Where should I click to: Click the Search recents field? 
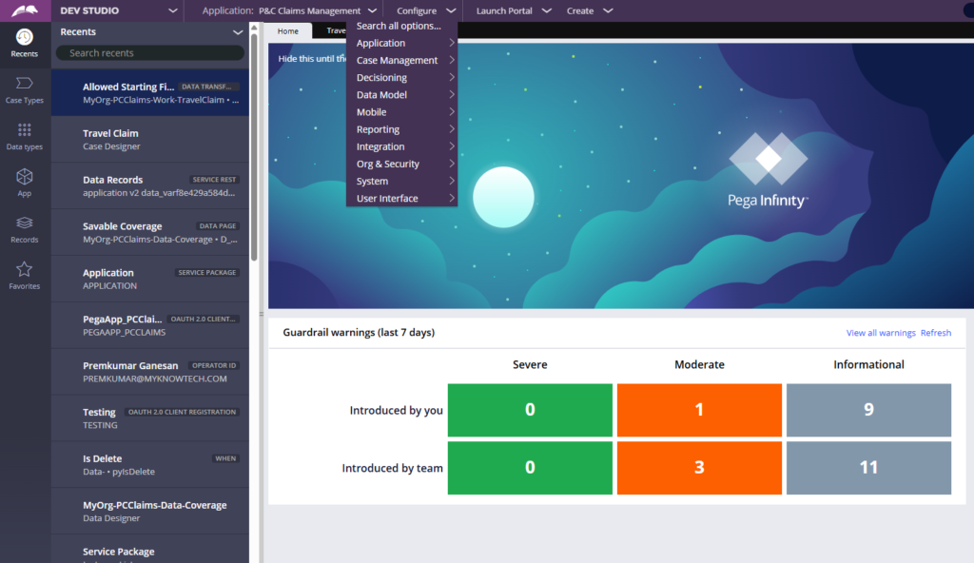[150, 53]
